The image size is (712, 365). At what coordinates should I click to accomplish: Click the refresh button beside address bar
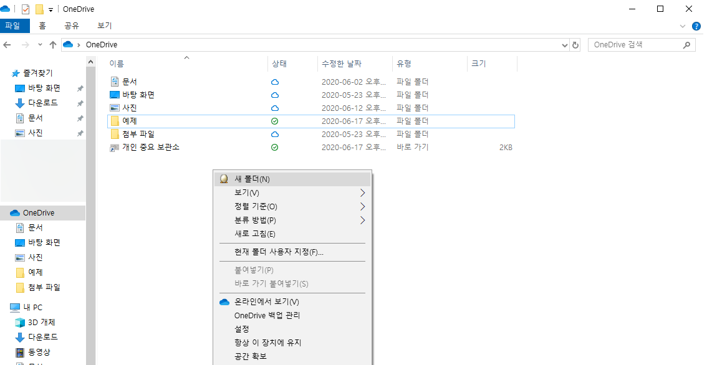(575, 45)
